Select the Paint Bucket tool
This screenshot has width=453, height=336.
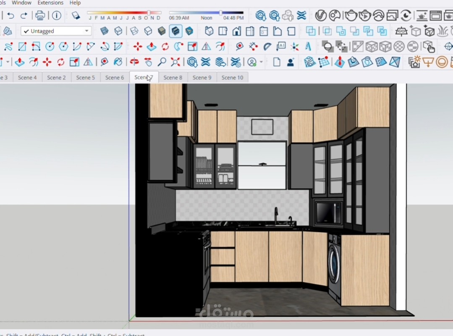click(x=118, y=62)
